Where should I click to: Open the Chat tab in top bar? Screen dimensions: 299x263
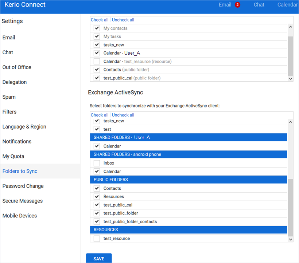(x=259, y=5)
